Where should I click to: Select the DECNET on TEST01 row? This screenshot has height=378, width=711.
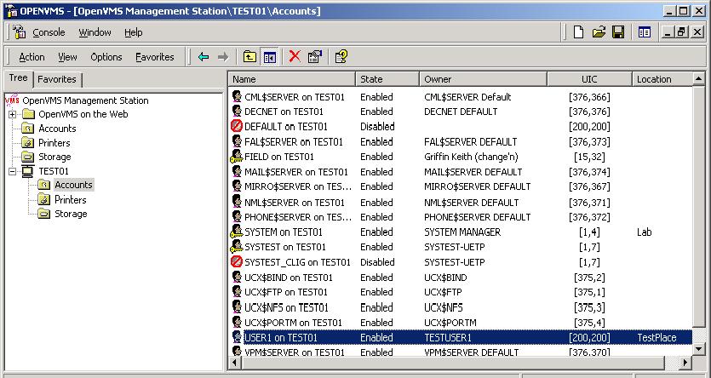tap(461, 112)
